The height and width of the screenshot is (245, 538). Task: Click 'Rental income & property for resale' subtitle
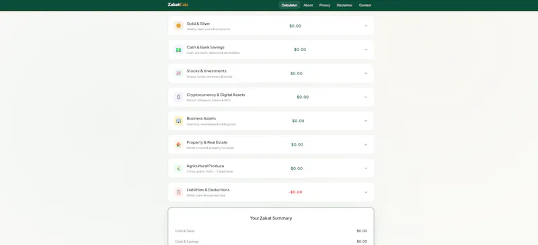(210, 148)
